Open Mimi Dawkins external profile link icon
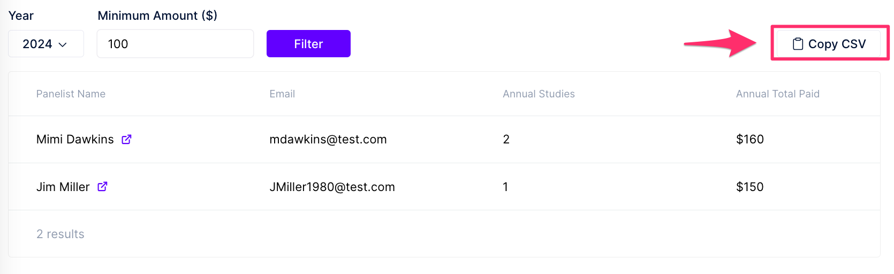This screenshot has height=274, width=894. (127, 139)
